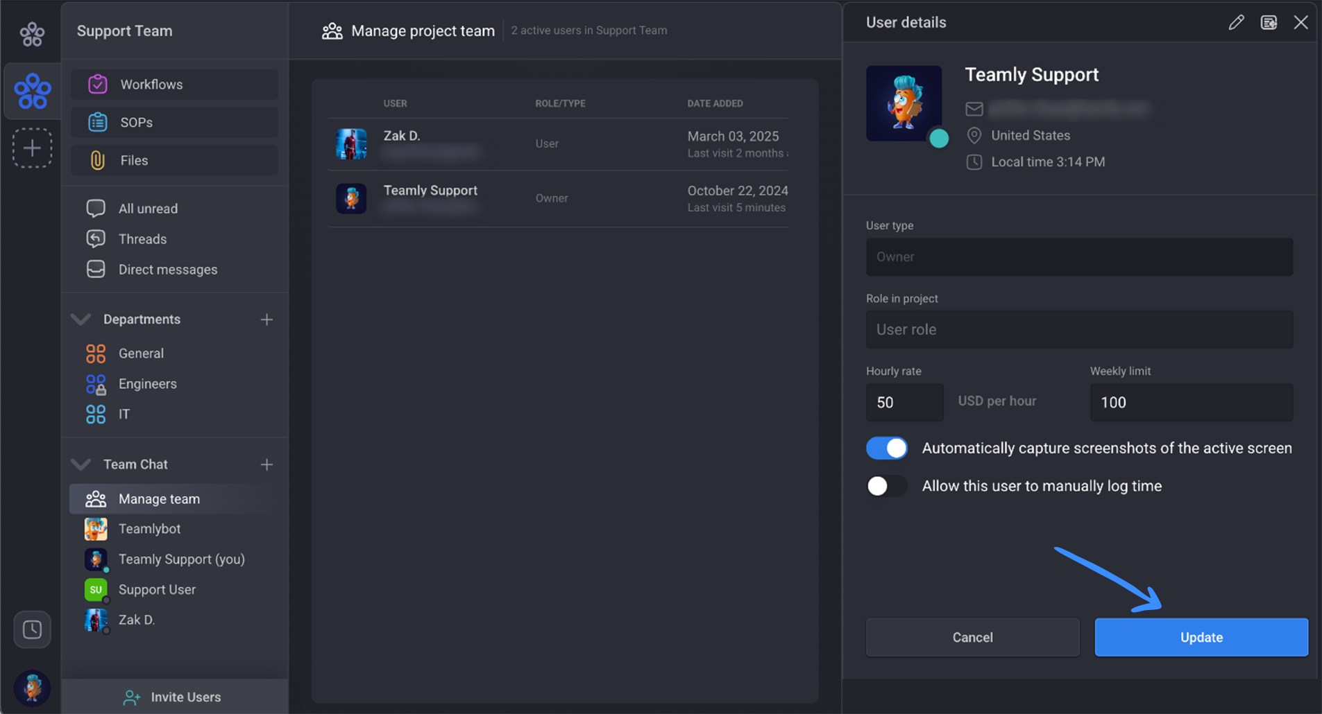
Task: Add a new department with plus icon
Action: pyautogui.click(x=266, y=320)
